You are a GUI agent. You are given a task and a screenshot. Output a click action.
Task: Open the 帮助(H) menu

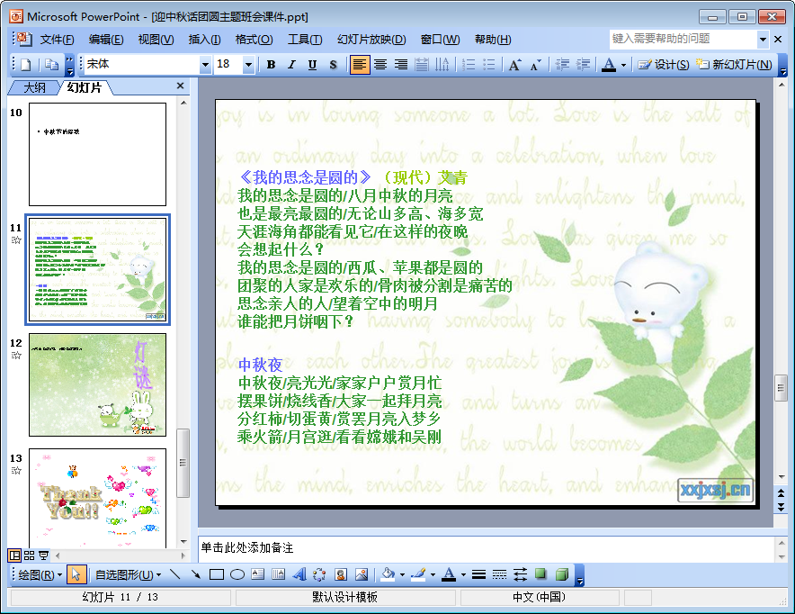point(493,40)
